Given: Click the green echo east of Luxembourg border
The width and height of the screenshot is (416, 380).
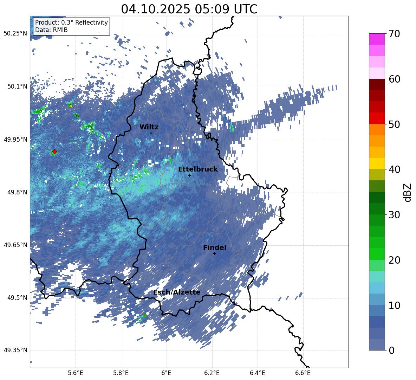Looking at the screenshot, I should (x=232, y=128).
